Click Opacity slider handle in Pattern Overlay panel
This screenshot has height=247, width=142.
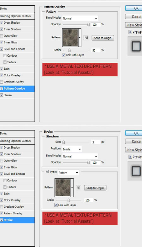[x=89, y=24]
